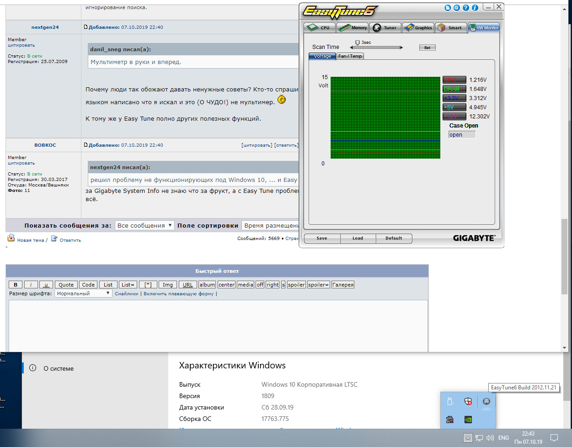Open the 'Время размещения' sort field dropdown
Viewport: 572px width, 447px height.
coord(270,225)
